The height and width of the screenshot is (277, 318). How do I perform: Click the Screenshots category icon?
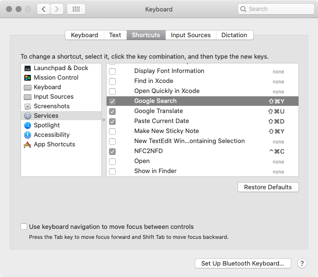pyautogui.click(x=27, y=106)
